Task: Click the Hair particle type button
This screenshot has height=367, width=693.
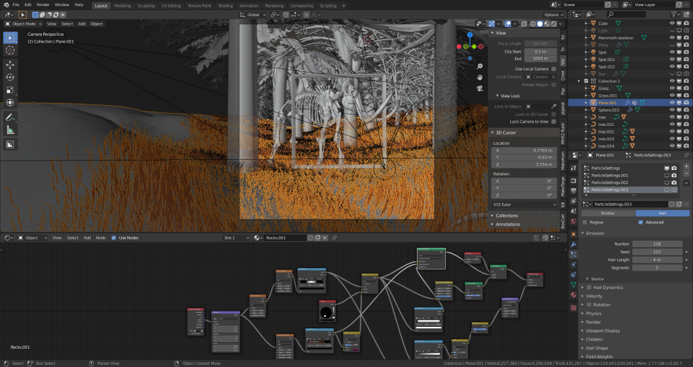Action: click(662, 213)
